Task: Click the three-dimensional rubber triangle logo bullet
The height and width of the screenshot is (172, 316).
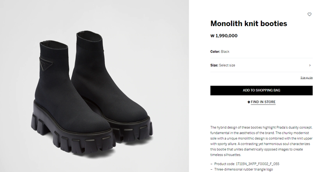Action: click(x=242, y=169)
